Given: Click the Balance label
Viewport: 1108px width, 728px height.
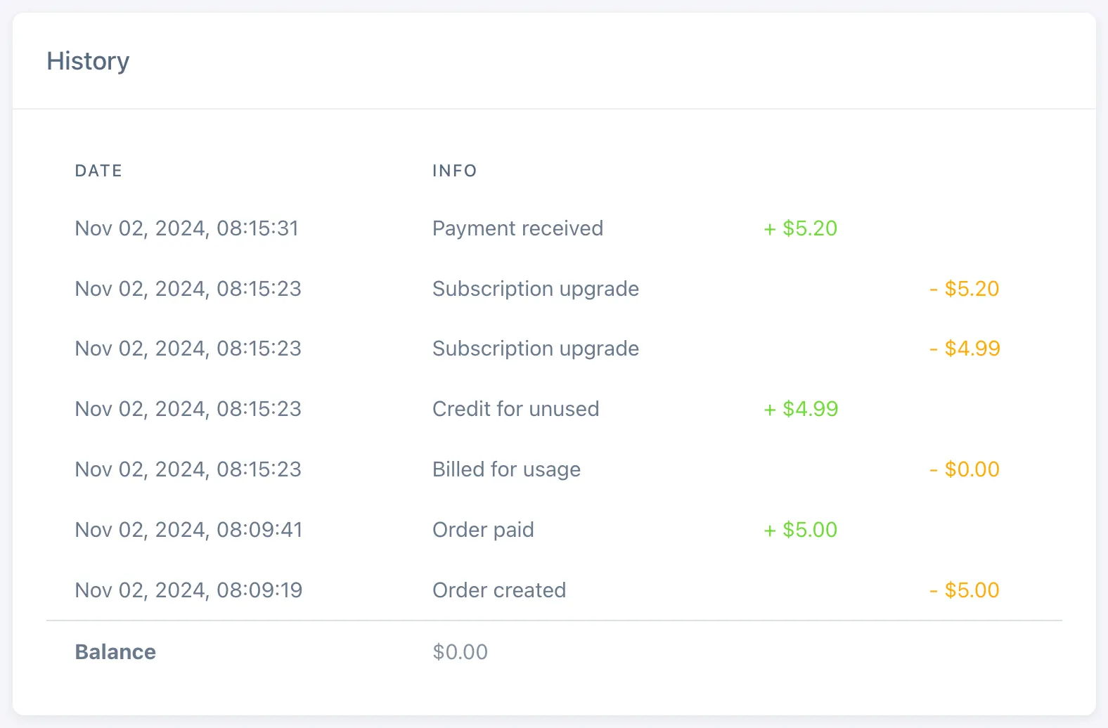Looking at the screenshot, I should (x=115, y=652).
